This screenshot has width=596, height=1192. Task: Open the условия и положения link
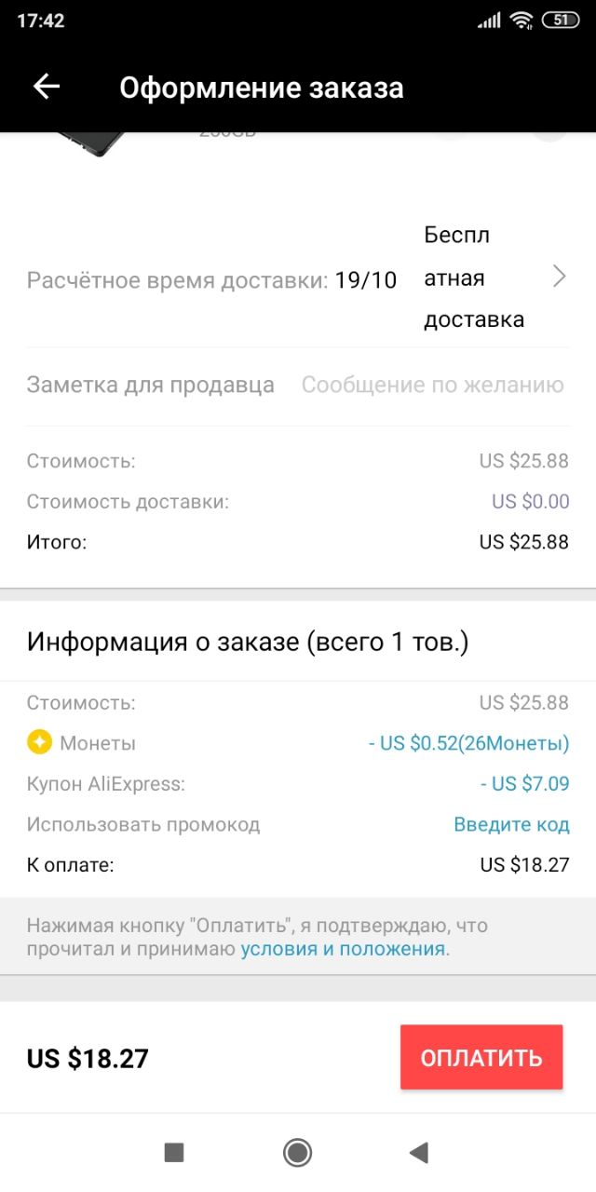pyautogui.click(x=343, y=949)
